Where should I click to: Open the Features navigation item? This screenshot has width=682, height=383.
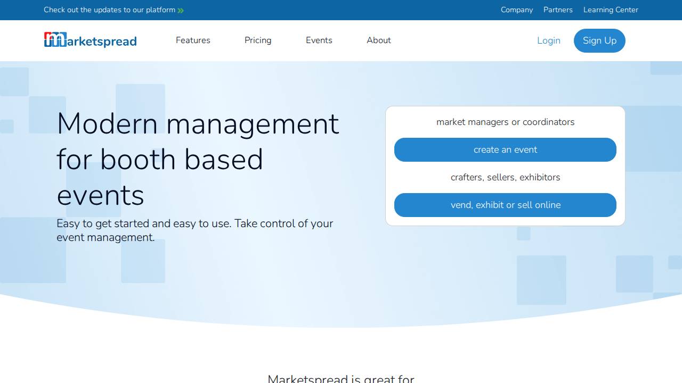pos(193,40)
